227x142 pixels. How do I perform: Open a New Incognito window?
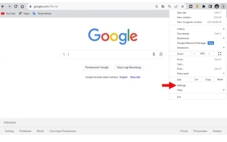point(197,22)
